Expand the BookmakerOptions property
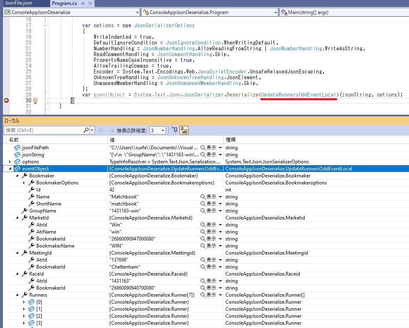 pos(24,183)
